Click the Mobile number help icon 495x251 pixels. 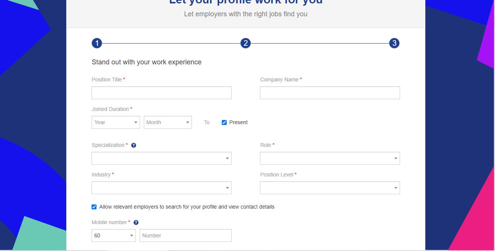pyautogui.click(x=136, y=222)
